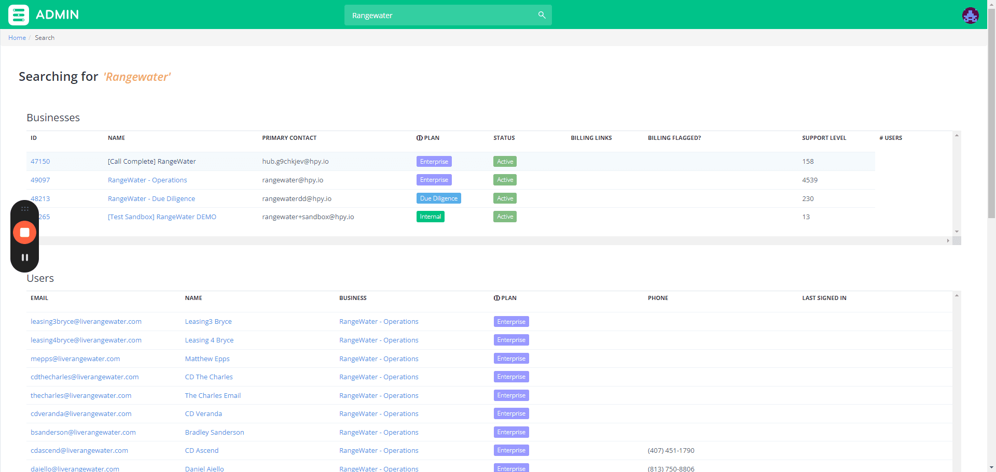Click Active status badge for RangeWater - Due Diligence

click(x=505, y=198)
